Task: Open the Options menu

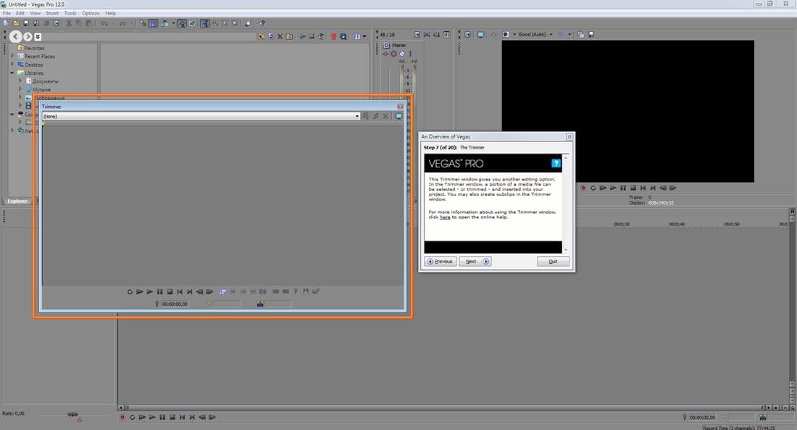Action: [91, 13]
